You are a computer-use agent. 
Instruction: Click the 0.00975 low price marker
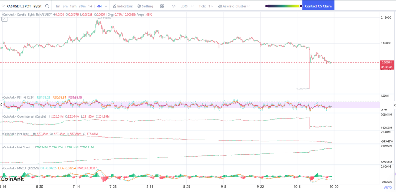(302, 89)
